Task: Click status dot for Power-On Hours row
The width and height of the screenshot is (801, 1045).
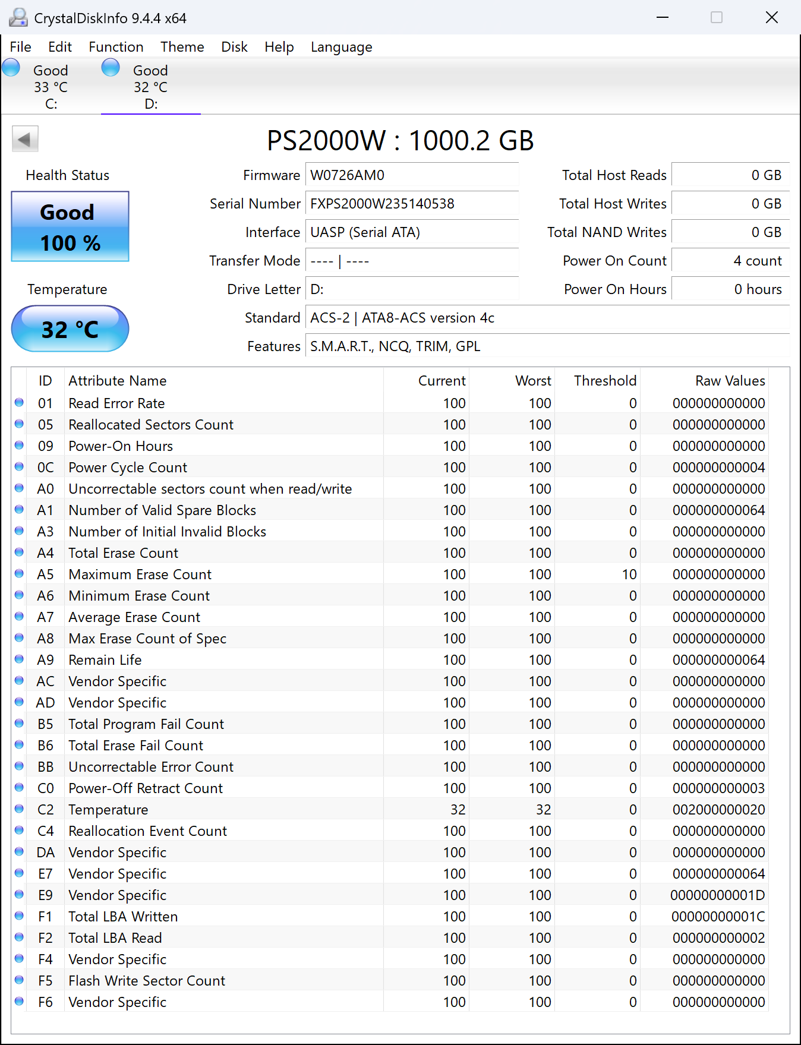Action: point(19,446)
